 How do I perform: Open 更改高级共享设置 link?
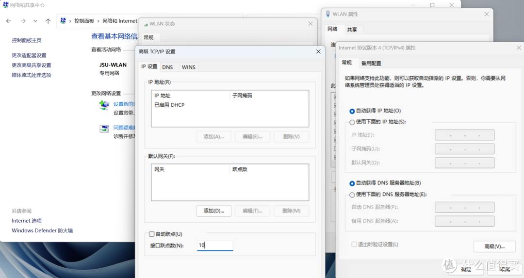[32, 65]
